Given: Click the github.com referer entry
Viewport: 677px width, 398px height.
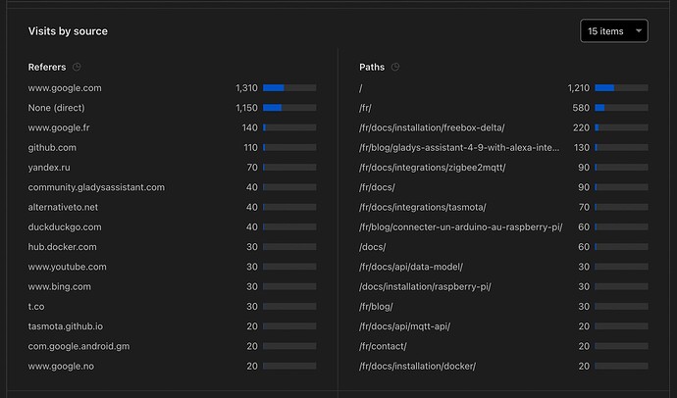Looking at the screenshot, I should tap(53, 147).
